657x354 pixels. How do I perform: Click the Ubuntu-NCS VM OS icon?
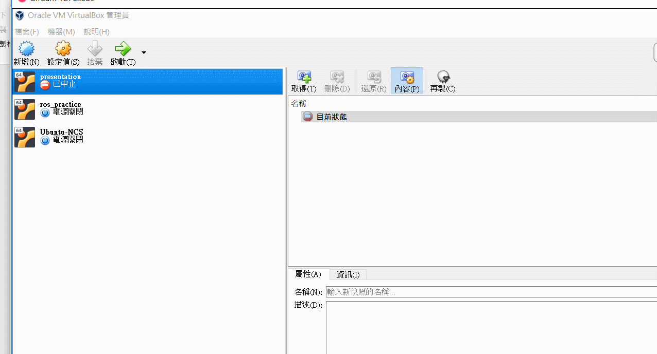[x=25, y=137]
